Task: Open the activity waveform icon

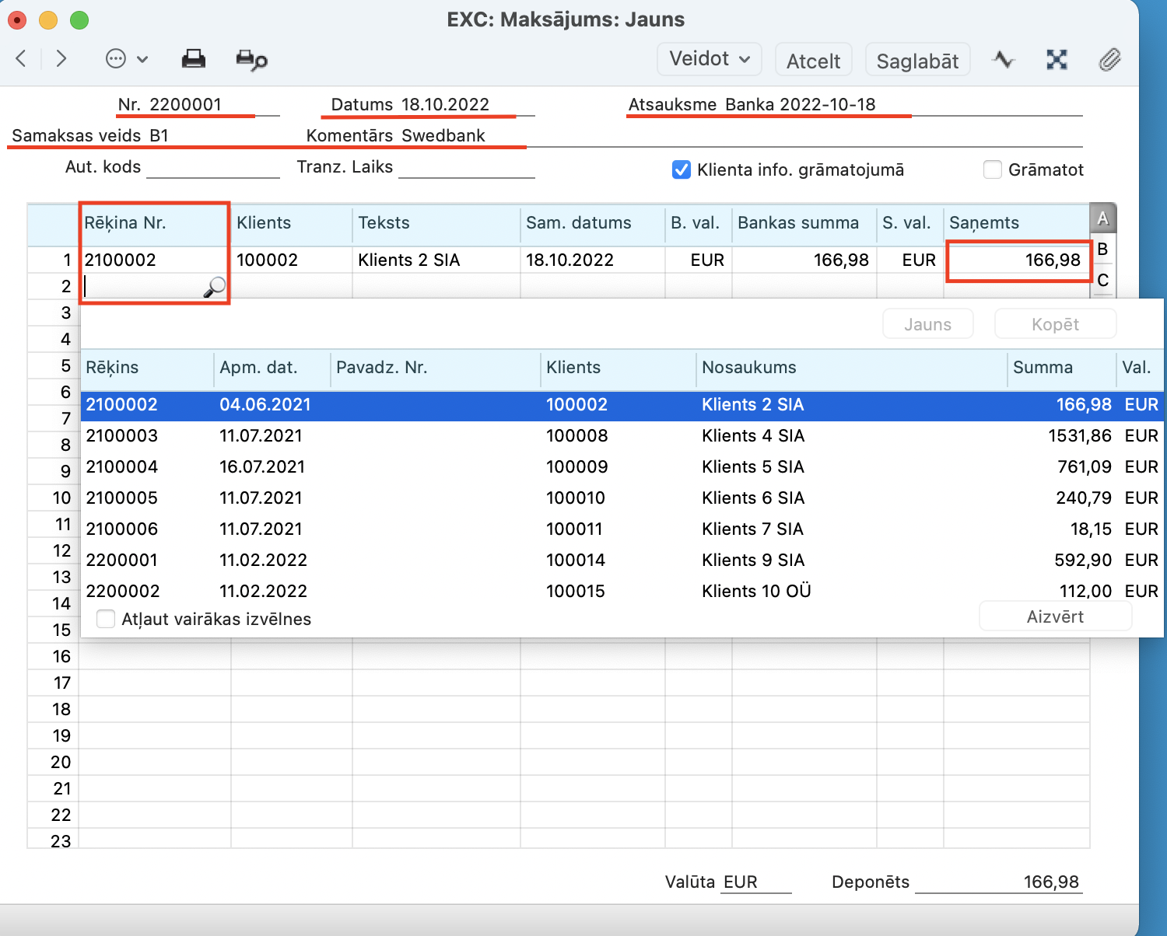Action: point(1004,60)
